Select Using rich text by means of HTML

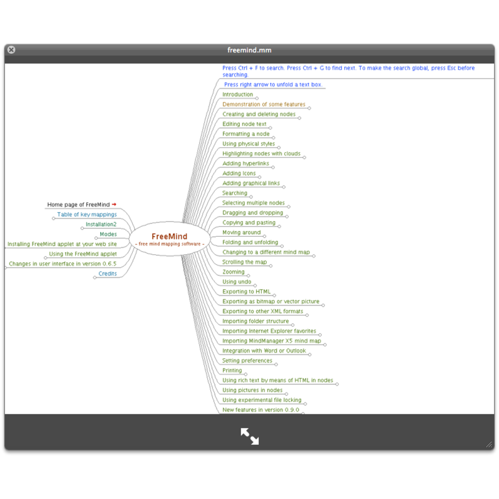[x=278, y=380]
